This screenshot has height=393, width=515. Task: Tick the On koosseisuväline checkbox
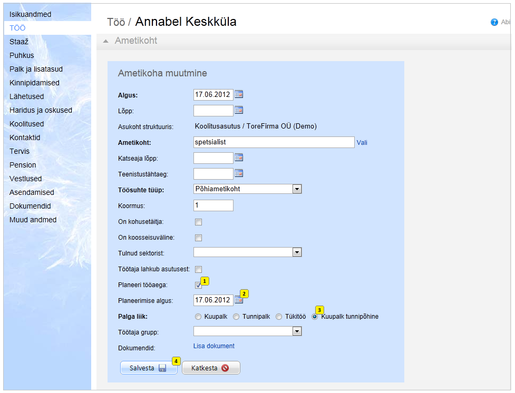point(198,238)
